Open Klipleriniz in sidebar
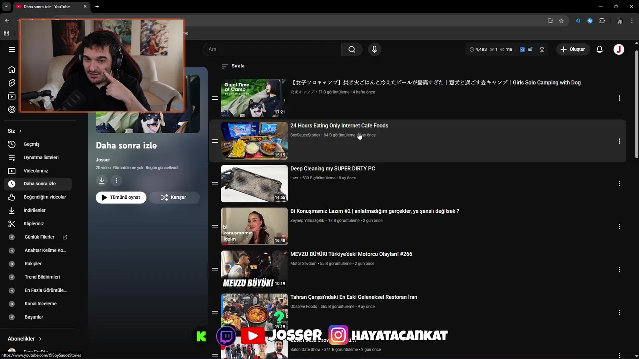Screen dimensions: 639x359 (38, 224)
